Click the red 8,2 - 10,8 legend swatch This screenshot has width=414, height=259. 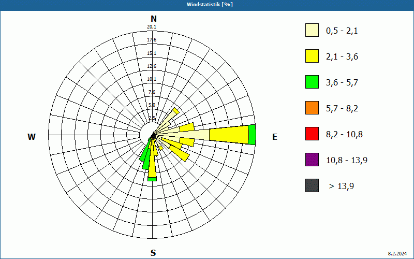312,134
